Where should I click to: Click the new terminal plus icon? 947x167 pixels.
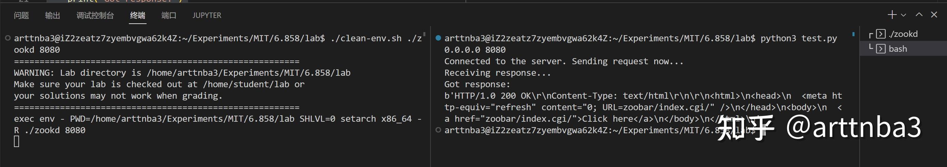pos(892,15)
